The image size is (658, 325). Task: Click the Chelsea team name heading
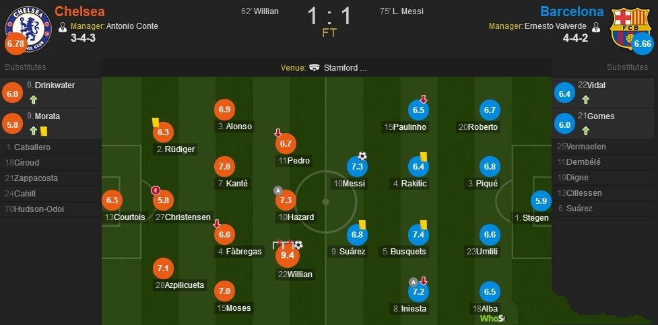point(79,11)
